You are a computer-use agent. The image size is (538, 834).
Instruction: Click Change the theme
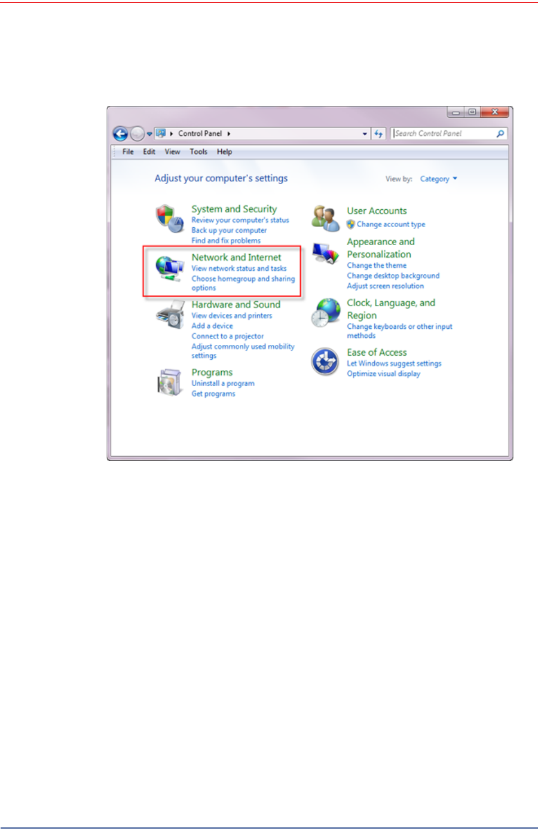pyautogui.click(x=377, y=265)
